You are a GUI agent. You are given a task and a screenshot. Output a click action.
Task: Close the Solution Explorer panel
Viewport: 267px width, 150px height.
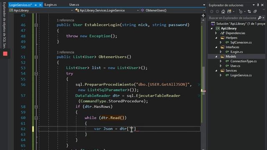tap(262, 5)
